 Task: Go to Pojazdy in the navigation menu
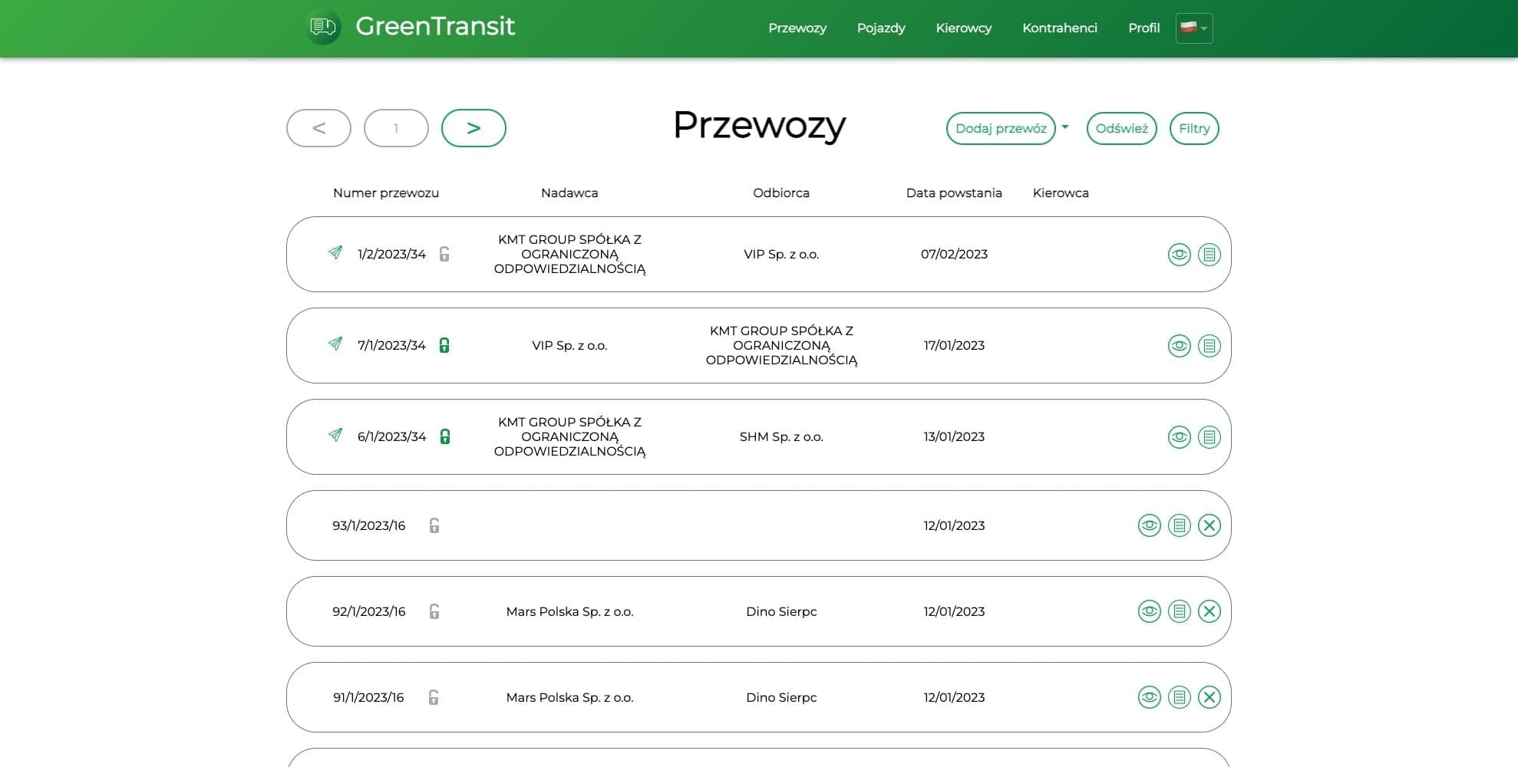tap(880, 28)
